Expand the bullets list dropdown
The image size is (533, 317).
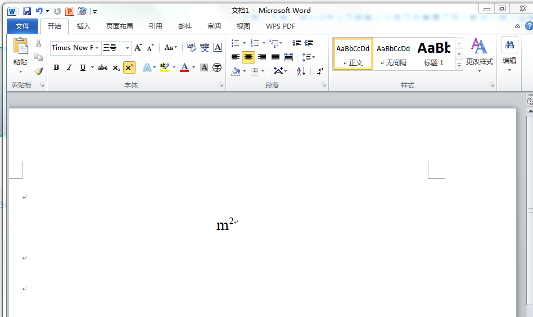tap(244, 43)
